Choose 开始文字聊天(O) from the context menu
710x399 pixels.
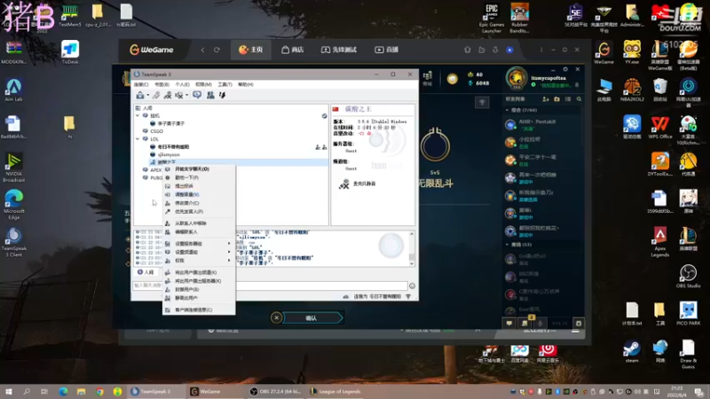click(199, 168)
